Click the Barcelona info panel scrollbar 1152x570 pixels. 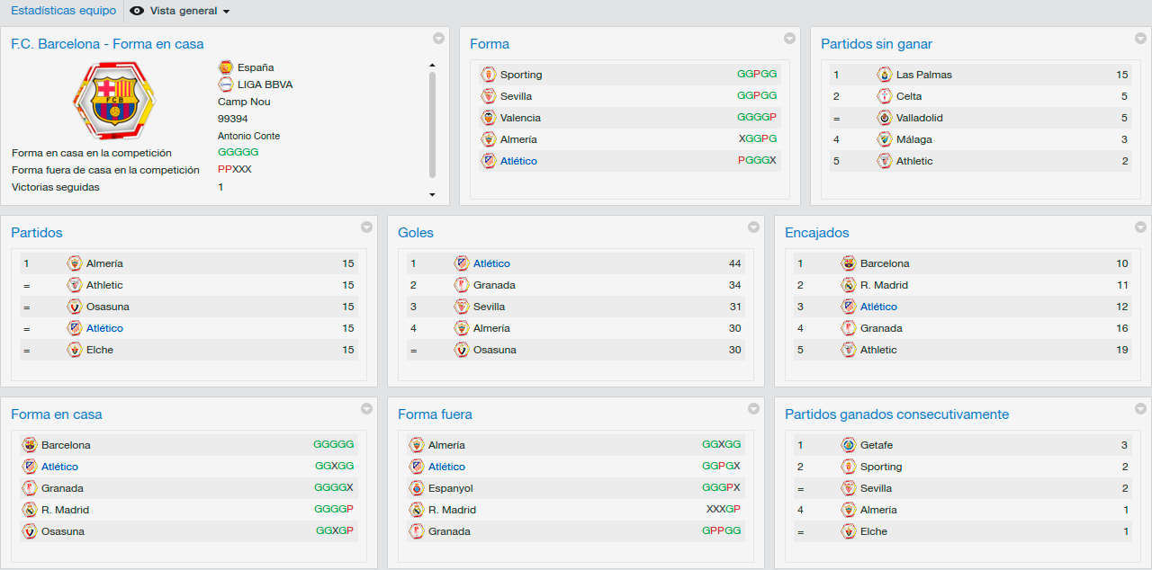pos(432,125)
